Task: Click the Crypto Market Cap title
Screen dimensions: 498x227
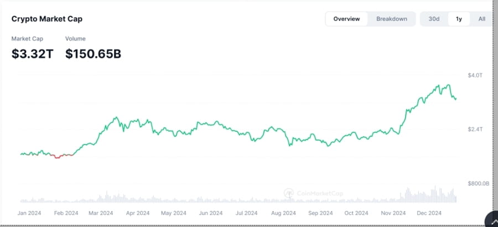Action: pyautogui.click(x=48, y=19)
